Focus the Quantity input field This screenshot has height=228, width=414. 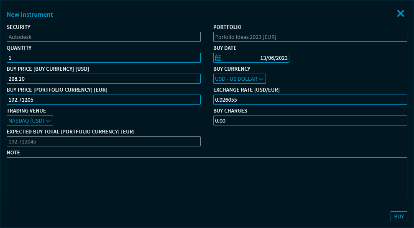[103, 58]
